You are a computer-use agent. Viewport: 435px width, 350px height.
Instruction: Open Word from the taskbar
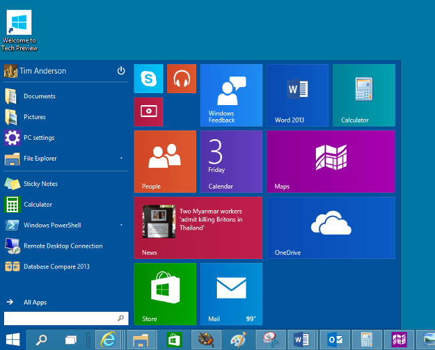pyautogui.click(x=302, y=339)
